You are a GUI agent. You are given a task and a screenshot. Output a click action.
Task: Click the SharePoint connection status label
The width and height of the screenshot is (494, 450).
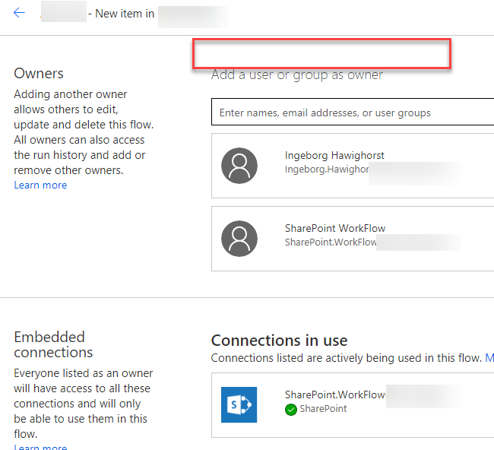pos(323,409)
